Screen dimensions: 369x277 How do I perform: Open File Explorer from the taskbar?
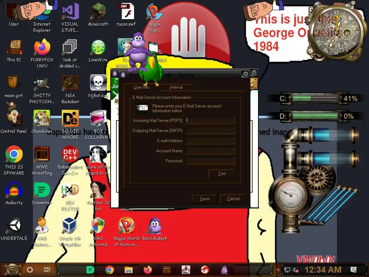point(129,270)
